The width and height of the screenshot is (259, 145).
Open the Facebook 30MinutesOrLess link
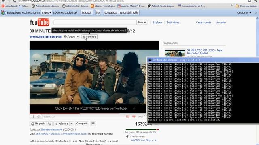(62, 134)
